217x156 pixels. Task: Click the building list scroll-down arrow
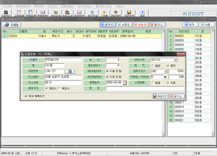click(163, 135)
